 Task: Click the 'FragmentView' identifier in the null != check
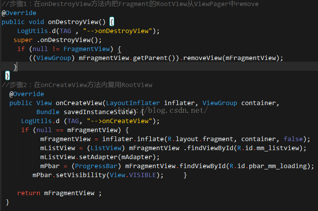tap(87, 49)
